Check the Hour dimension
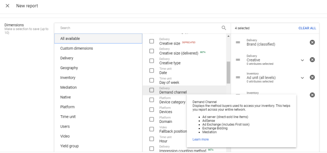The image size is (327, 153). (x=152, y=139)
